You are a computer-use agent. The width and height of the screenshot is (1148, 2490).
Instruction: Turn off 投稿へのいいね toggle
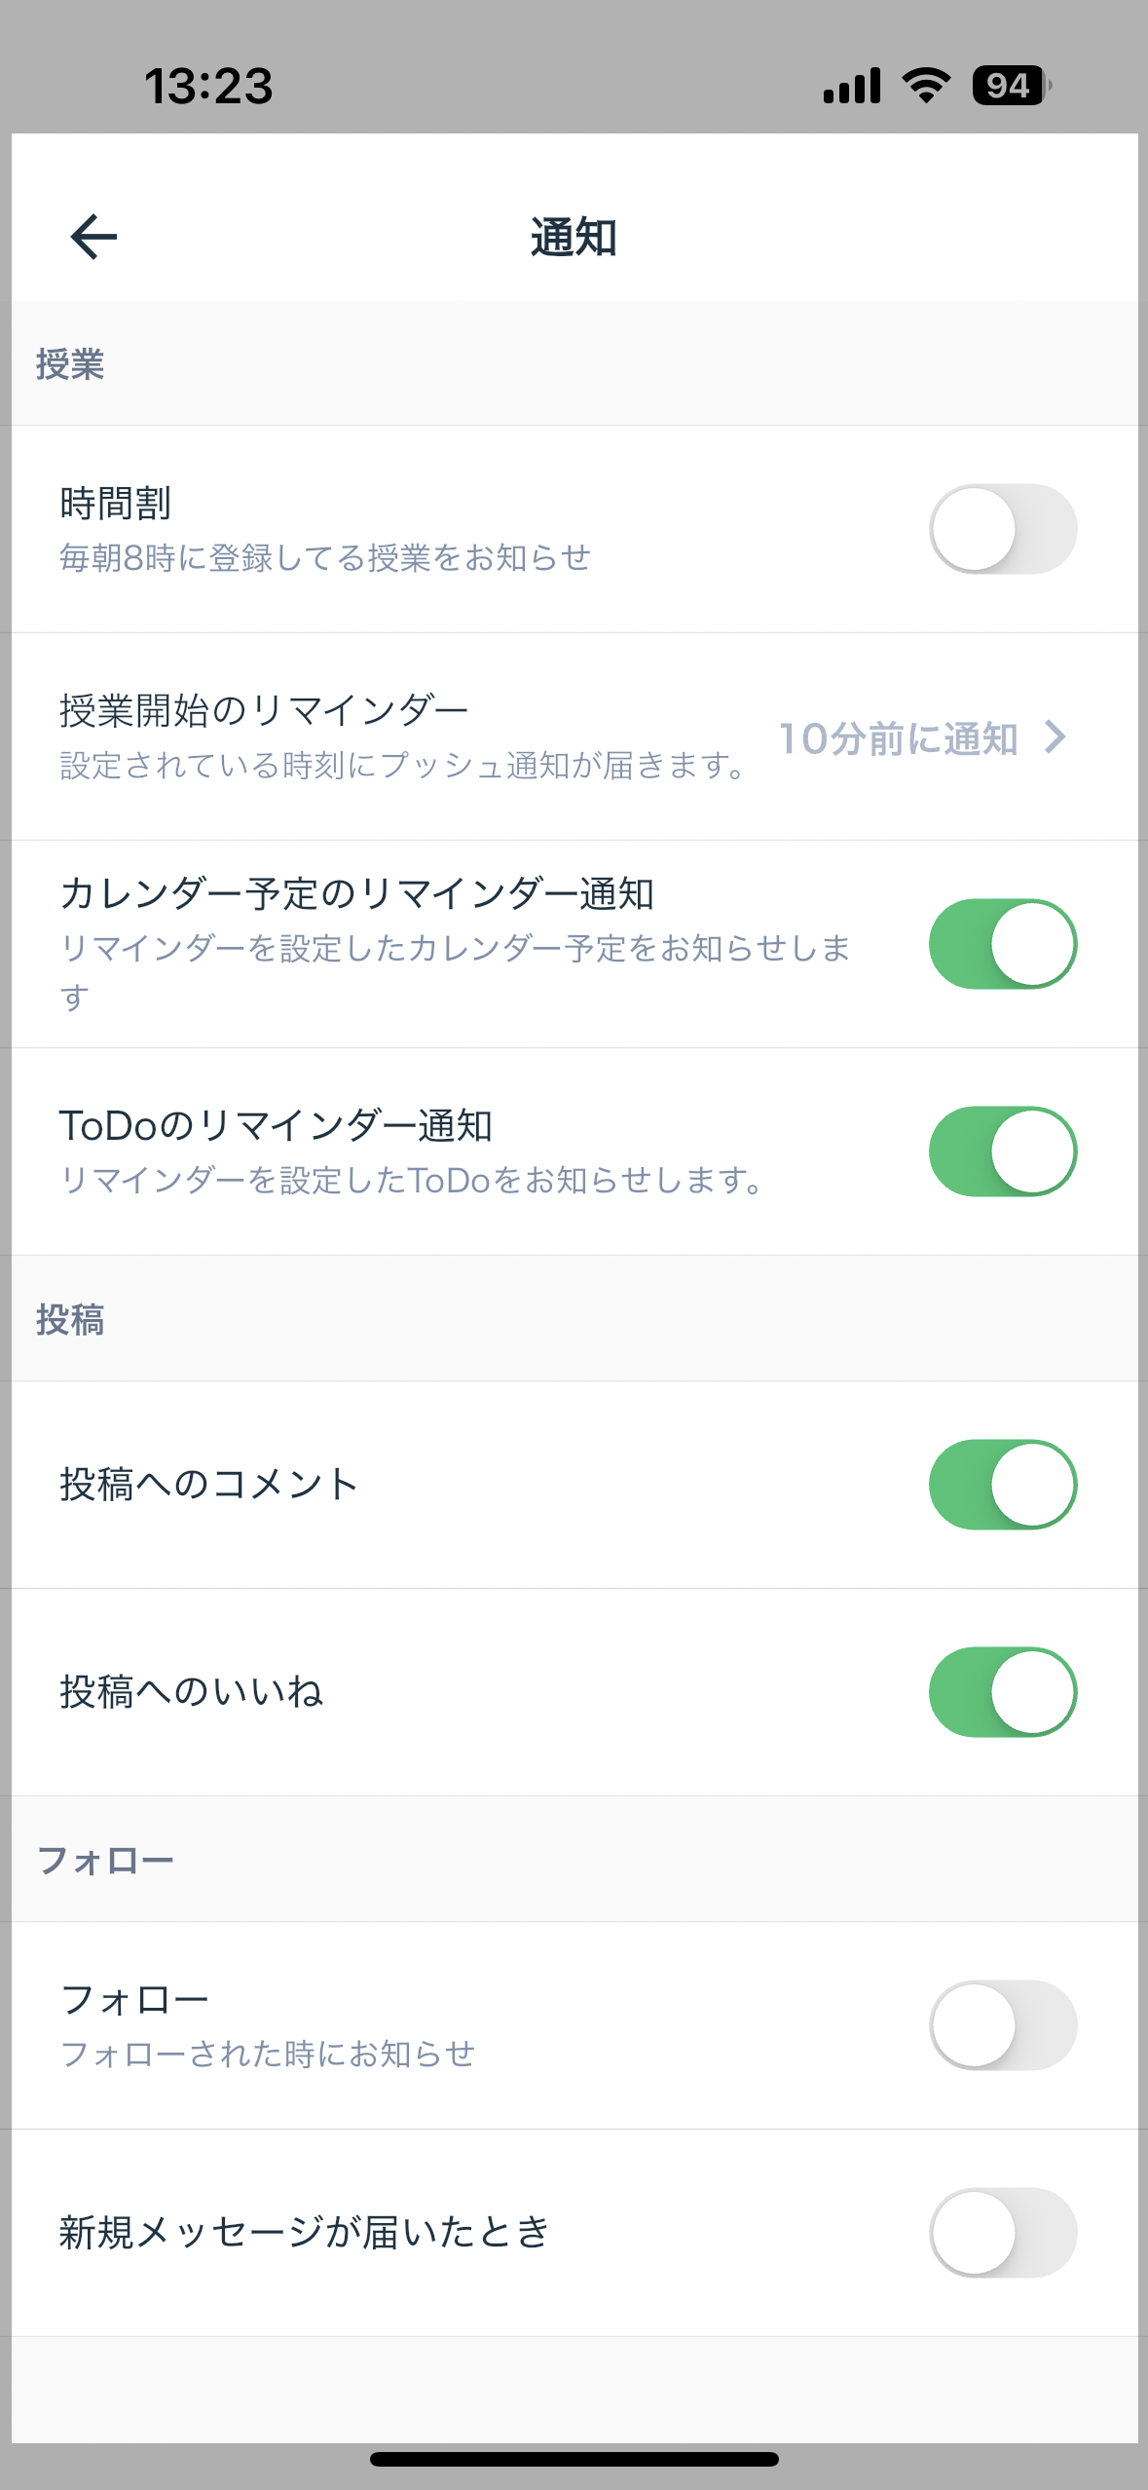[x=1002, y=1692]
